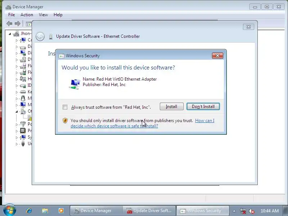This screenshot has width=288, height=216.
Task: Click the security shield warning icon
Action: pyautogui.click(x=65, y=121)
